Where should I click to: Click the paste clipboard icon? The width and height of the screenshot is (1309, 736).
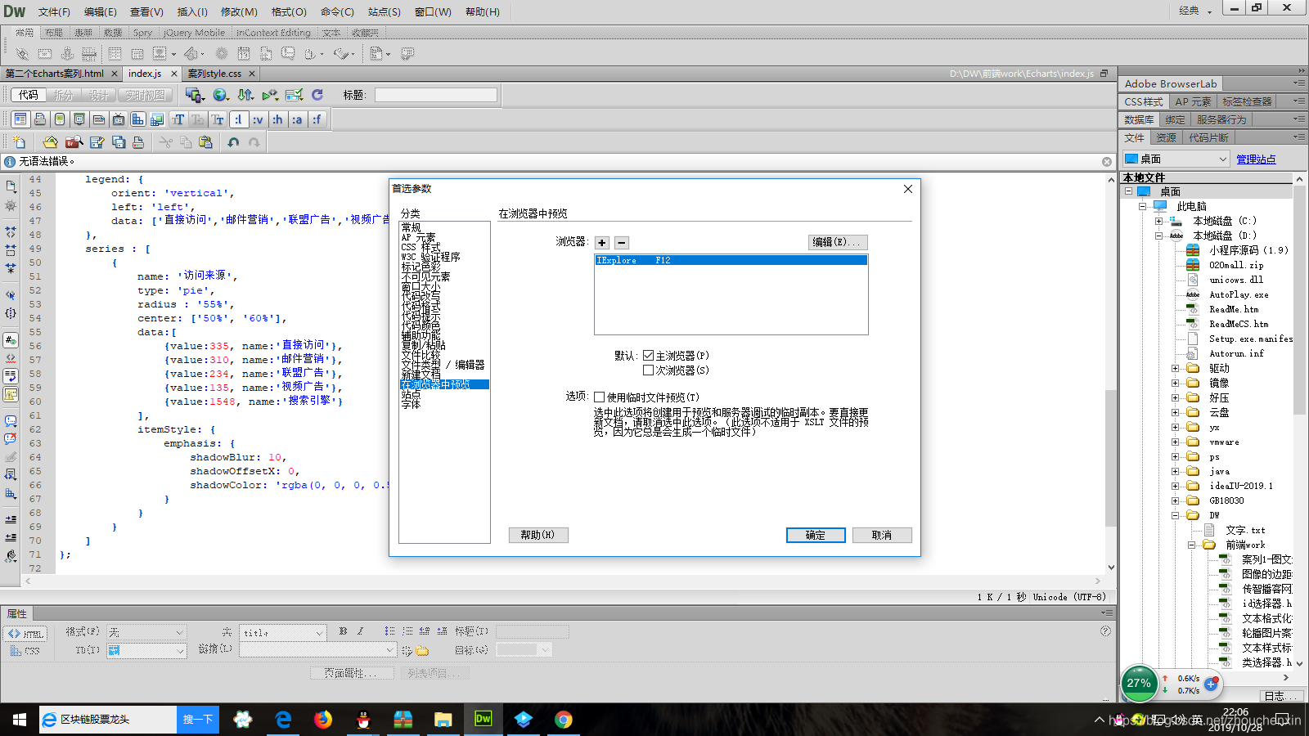(x=205, y=142)
